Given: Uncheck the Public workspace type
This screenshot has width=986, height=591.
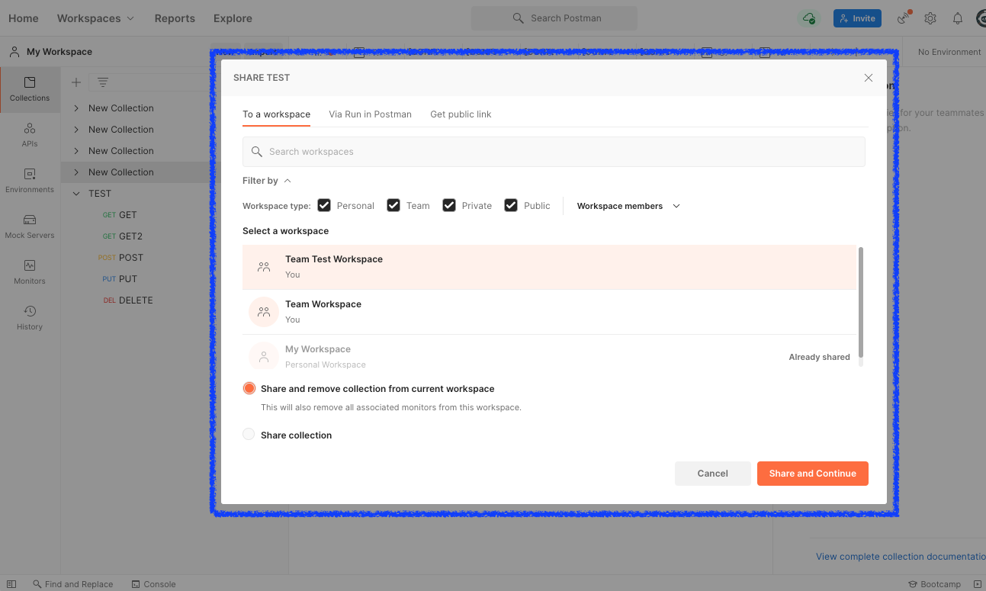Looking at the screenshot, I should (x=511, y=205).
